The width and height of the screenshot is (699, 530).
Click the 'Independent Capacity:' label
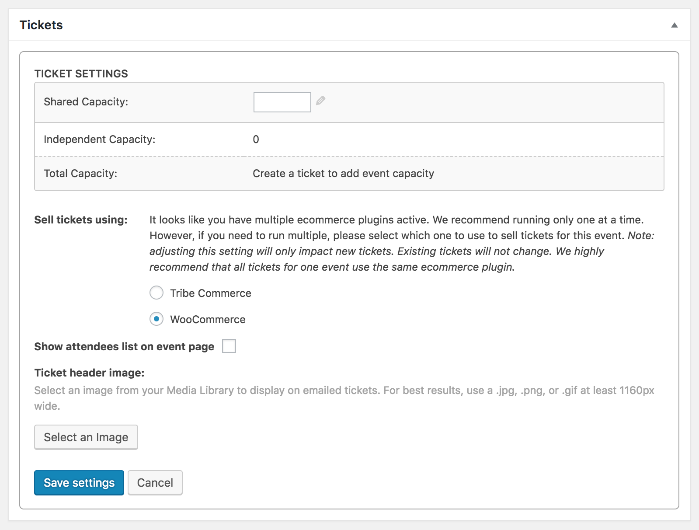[x=100, y=139]
